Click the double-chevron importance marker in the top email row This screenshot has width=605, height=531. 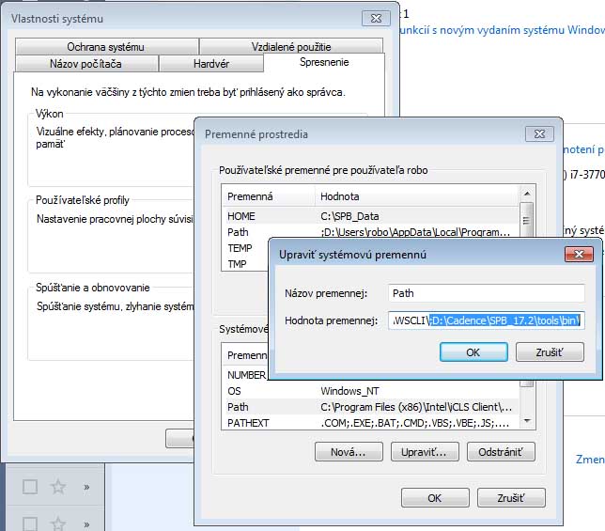86,487
